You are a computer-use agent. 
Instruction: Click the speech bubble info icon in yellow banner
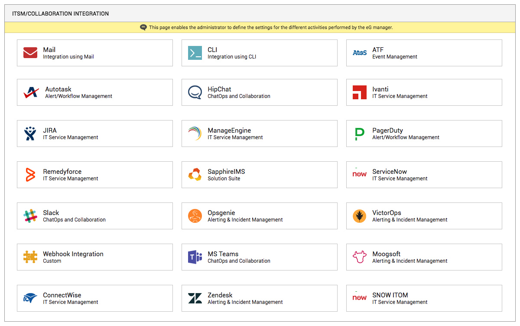[x=143, y=27]
